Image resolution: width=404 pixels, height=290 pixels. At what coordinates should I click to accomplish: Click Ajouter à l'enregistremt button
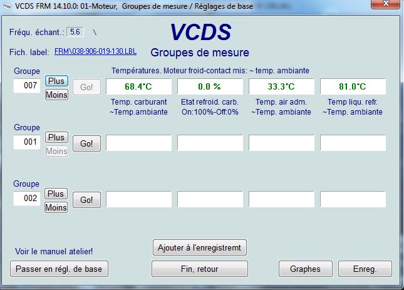(200, 248)
